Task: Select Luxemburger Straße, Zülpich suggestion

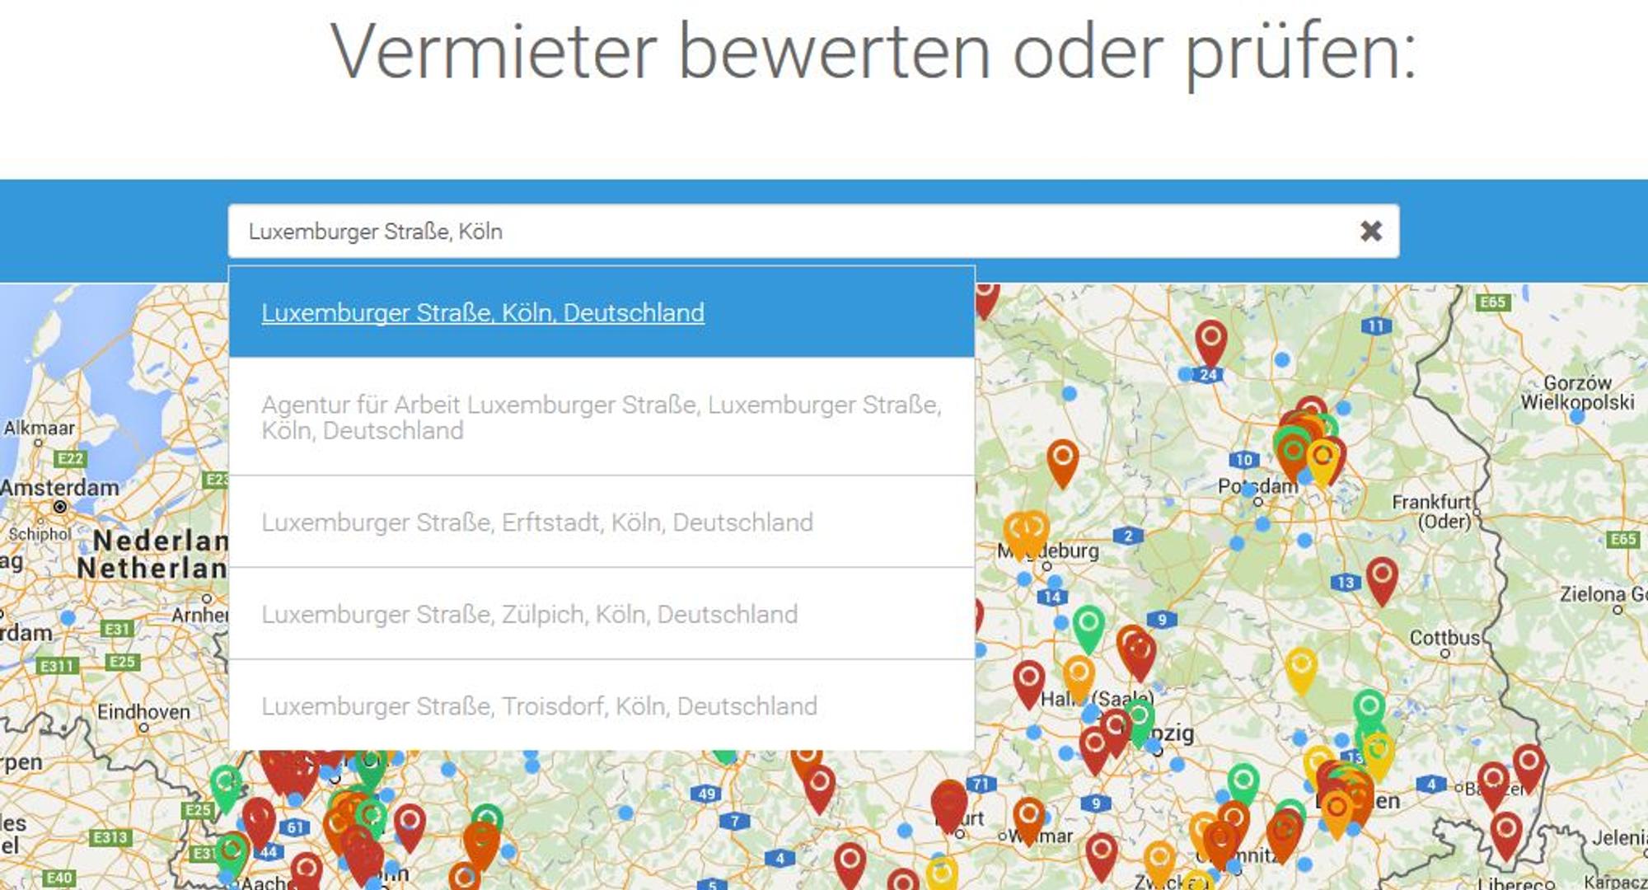Action: pyautogui.click(x=602, y=614)
